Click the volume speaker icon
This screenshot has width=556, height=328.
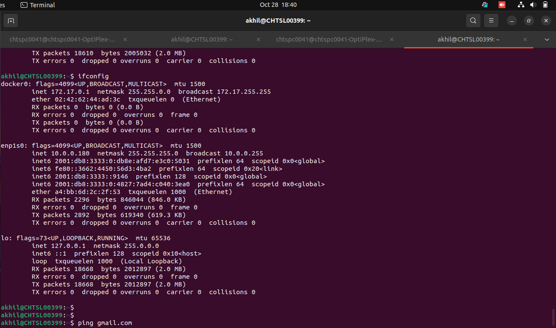533,5
